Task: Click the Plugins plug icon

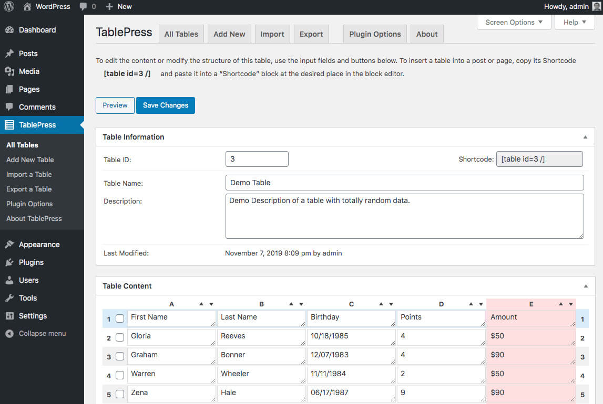Action: tap(9, 262)
